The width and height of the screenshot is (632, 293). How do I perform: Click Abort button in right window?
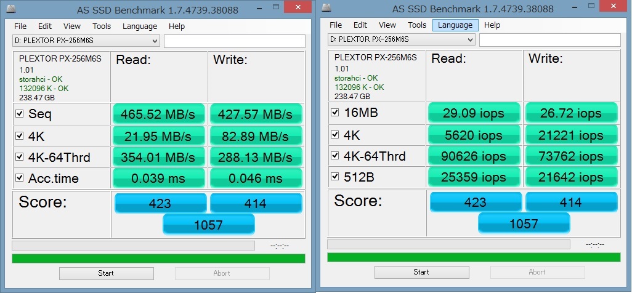537,272
